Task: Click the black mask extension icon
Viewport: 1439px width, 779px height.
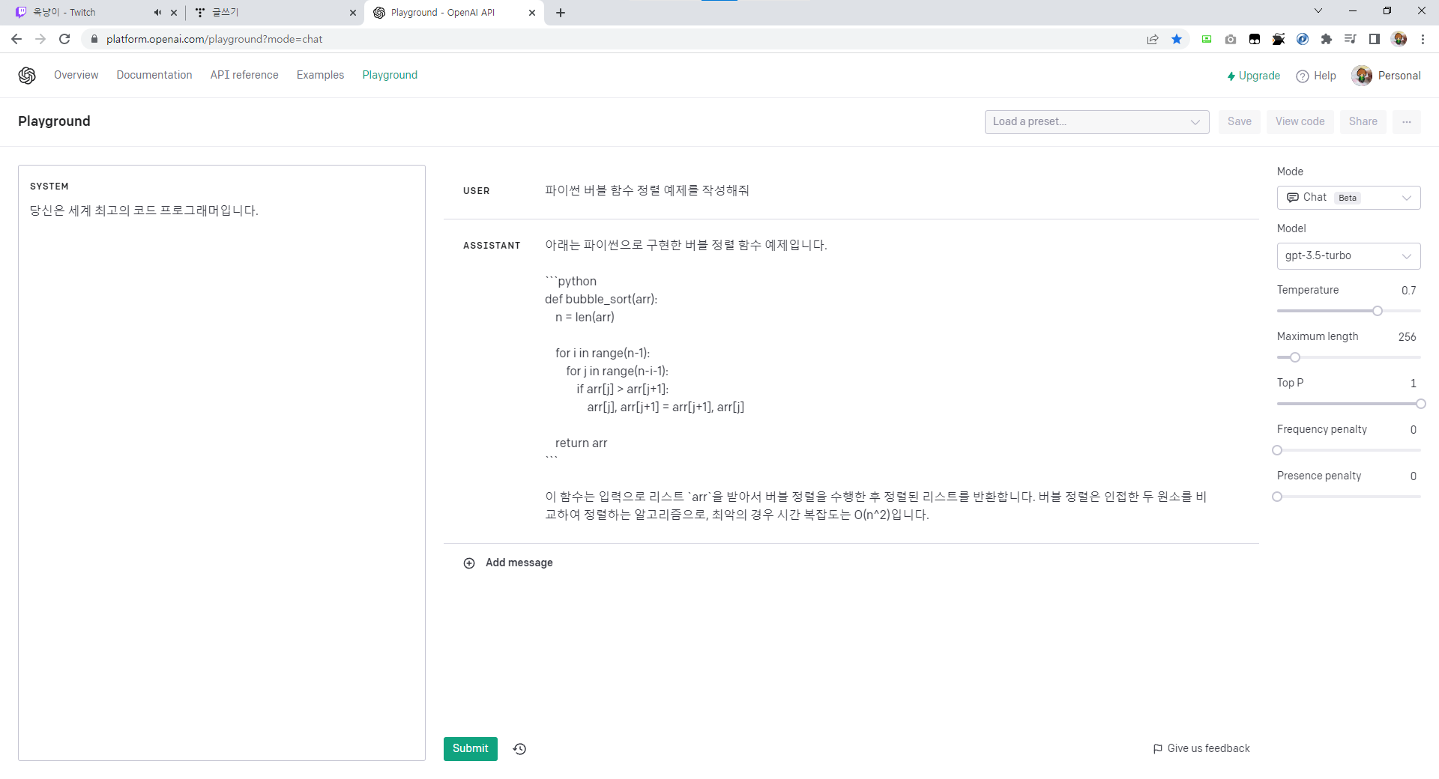Action: pos(1255,39)
